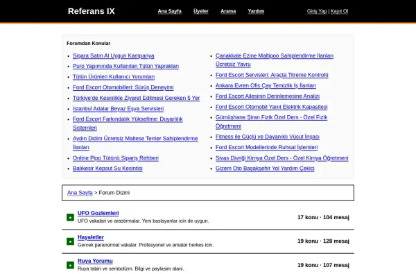Image resolution: width=416 pixels, height=274 pixels.
Task: Click the green status icon beside UFO Gozlemleri
Action: (70, 217)
